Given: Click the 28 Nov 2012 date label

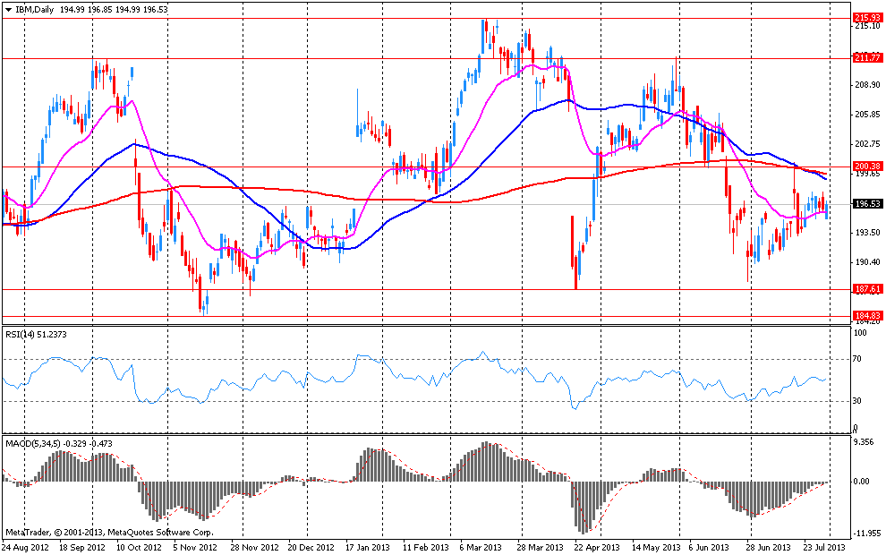Looking at the screenshot, I should click(255, 548).
